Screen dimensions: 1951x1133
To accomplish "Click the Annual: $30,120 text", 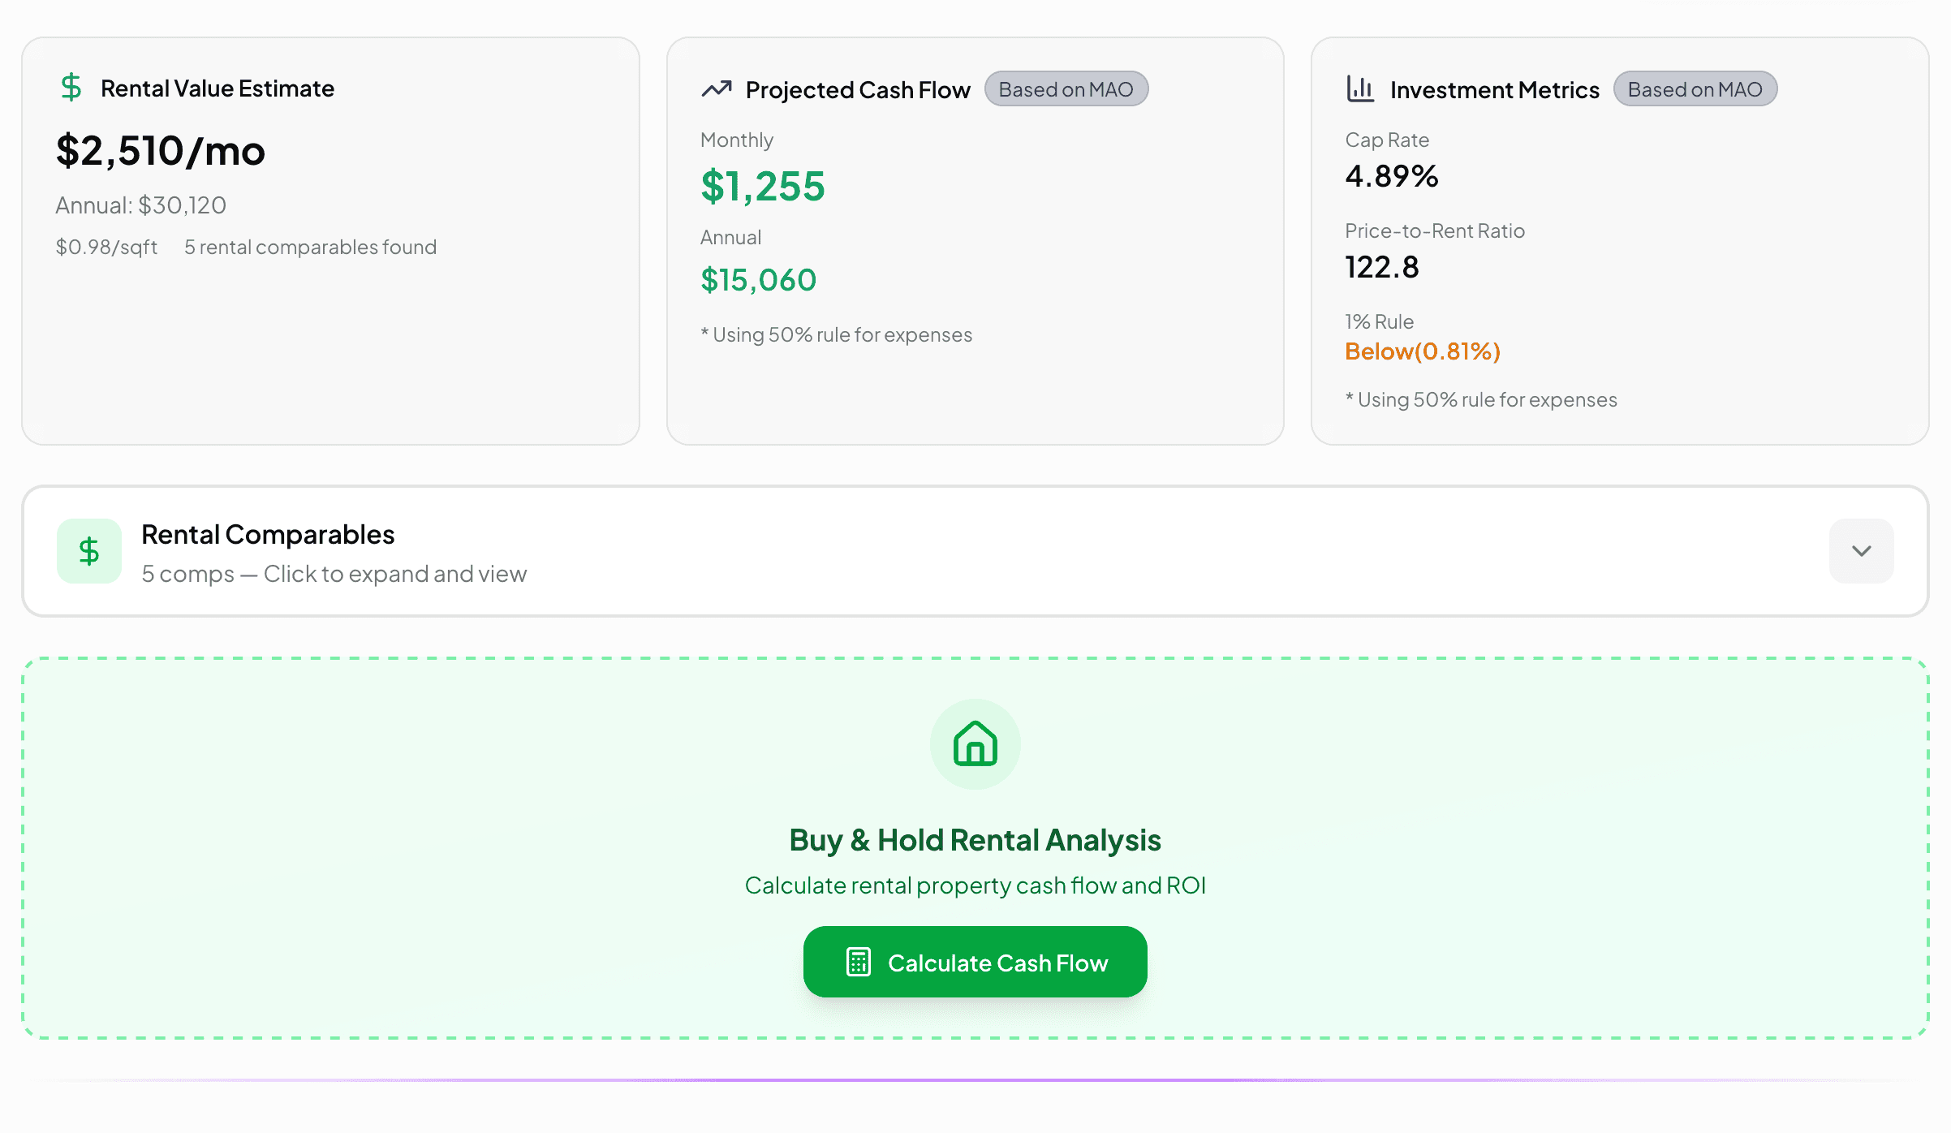I will 141,205.
